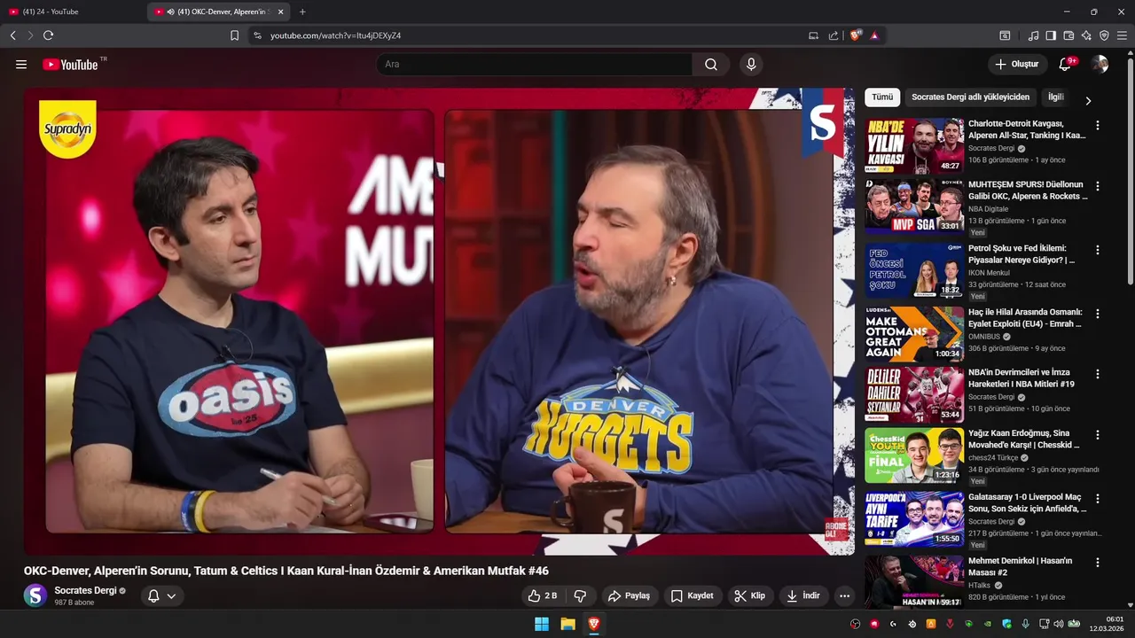The height and width of the screenshot is (638, 1135).
Task: Open a new browser tab
Action: tap(302, 12)
